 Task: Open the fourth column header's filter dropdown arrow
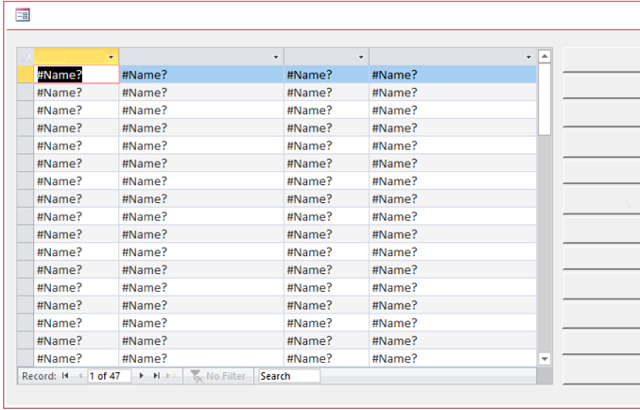528,57
